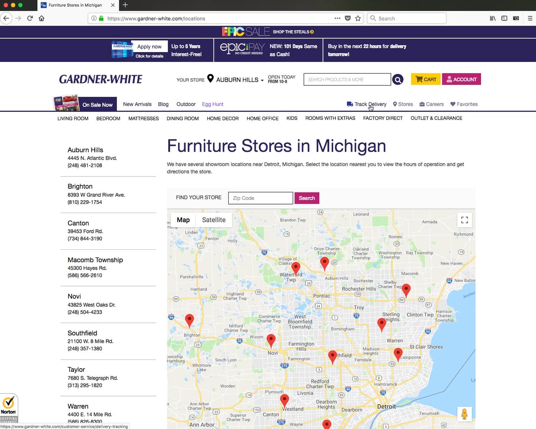Open Factory Direct menu
Image resolution: width=536 pixels, height=429 pixels.
(x=383, y=118)
